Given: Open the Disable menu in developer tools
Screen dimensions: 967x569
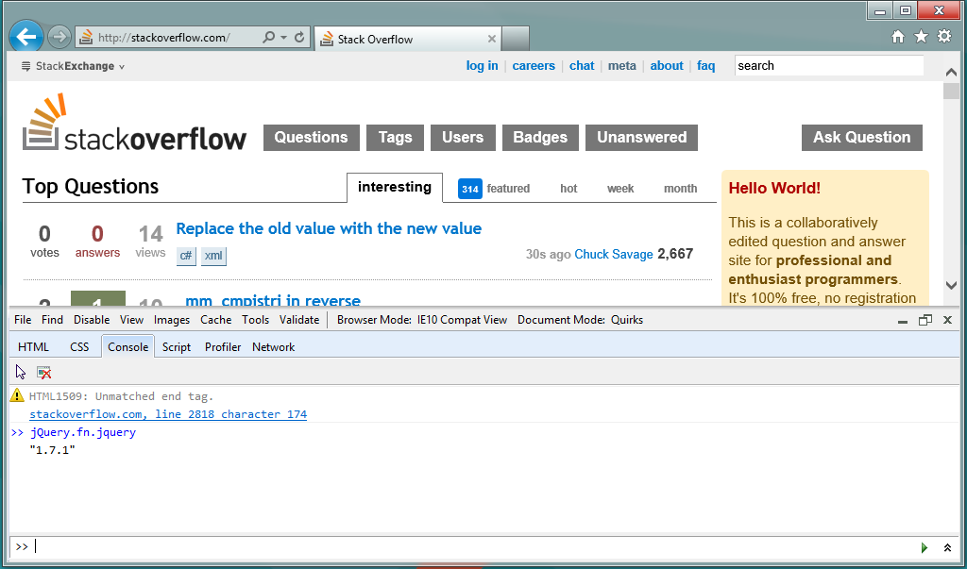Looking at the screenshot, I should point(92,319).
